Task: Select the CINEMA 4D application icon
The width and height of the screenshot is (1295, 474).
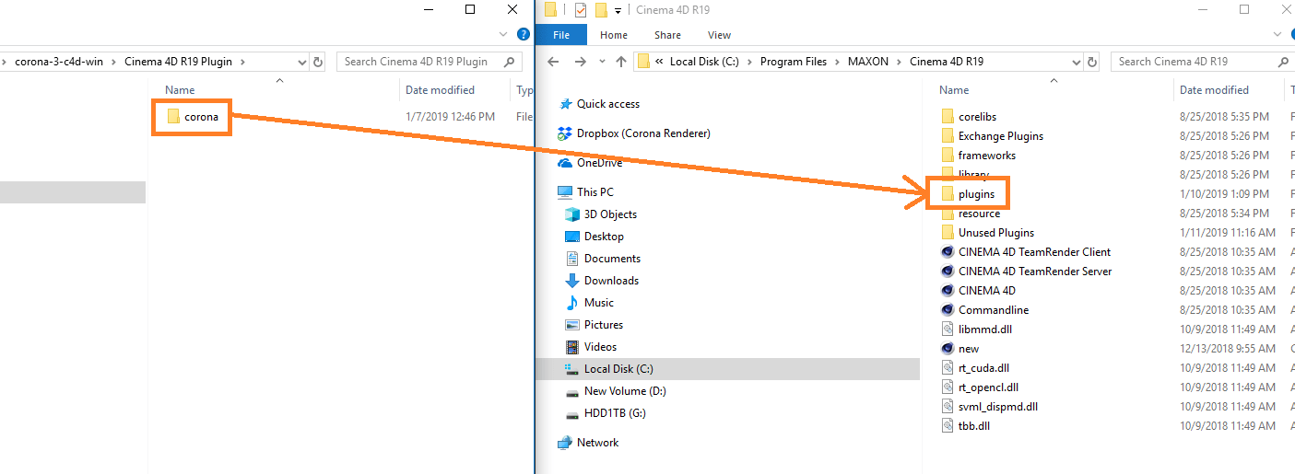Action: (948, 291)
